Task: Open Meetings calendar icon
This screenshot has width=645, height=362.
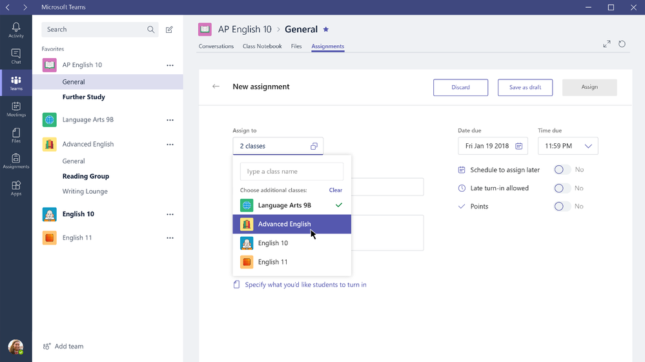Action: (16, 109)
